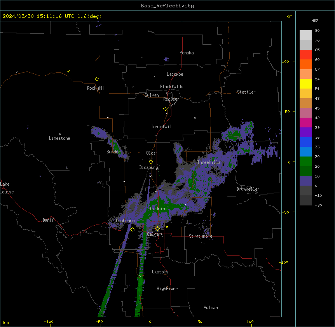335x327 pixels.
Task: Select the Blackfalds label on the map
Action: [171, 87]
